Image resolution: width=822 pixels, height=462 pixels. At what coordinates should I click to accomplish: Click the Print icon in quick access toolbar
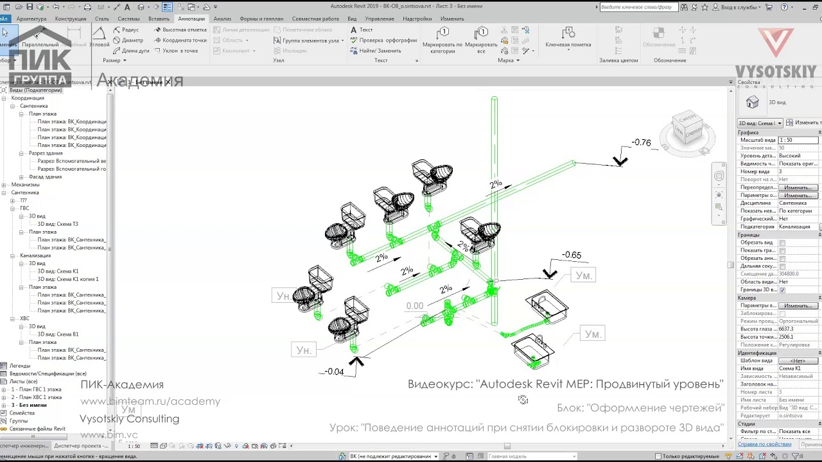(87, 7)
